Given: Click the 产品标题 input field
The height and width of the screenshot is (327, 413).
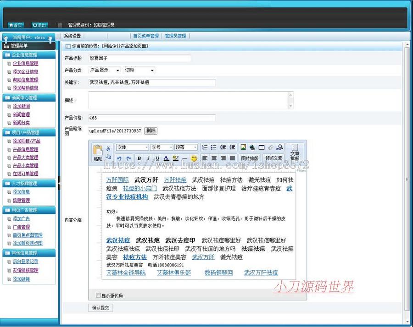Looking at the screenshot, I should click(x=140, y=58).
